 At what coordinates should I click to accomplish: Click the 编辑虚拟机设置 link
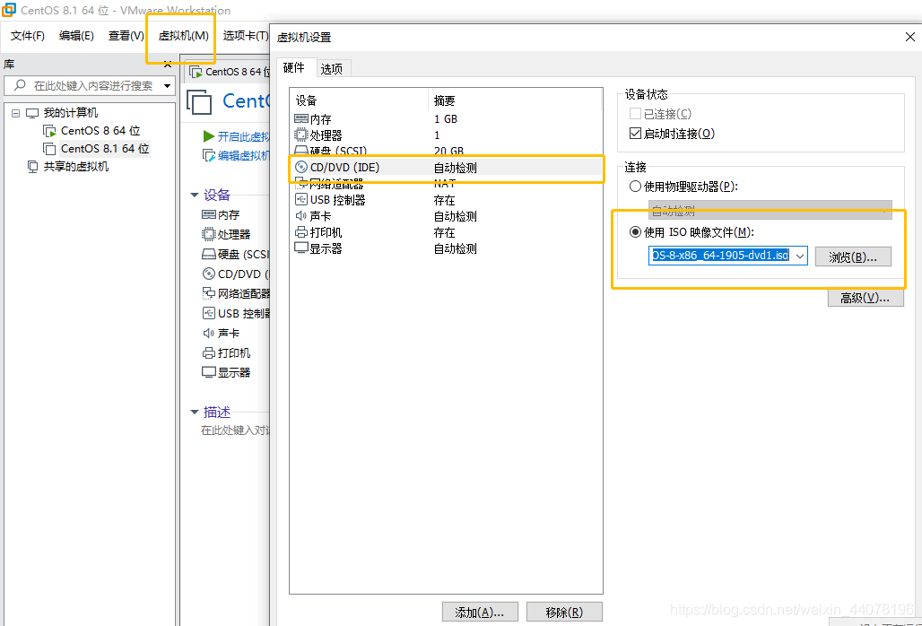pyautogui.click(x=243, y=155)
